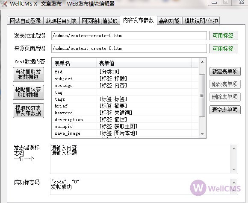Select the 内容发布参数 tab
This screenshot has height=203, width=248.
point(139,20)
